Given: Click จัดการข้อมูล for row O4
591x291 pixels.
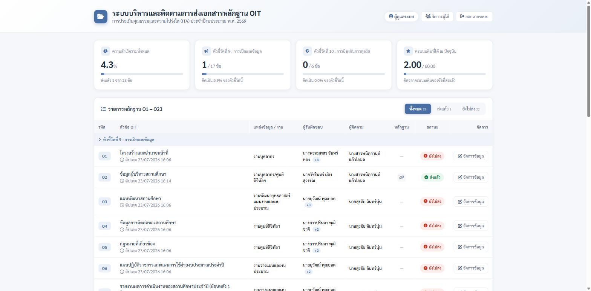Looking at the screenshot, I should [x=471, y=226].
